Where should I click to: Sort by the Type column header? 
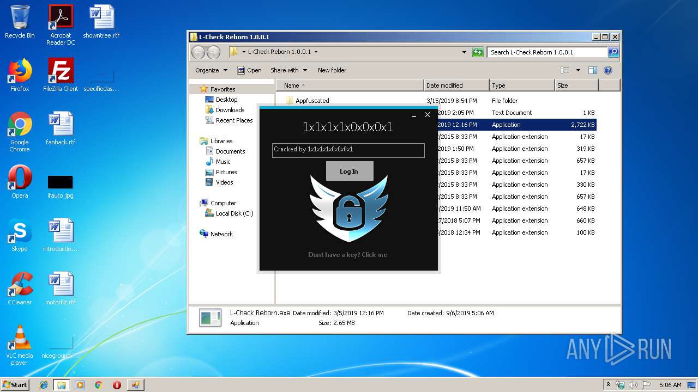[x=521, y=85]
